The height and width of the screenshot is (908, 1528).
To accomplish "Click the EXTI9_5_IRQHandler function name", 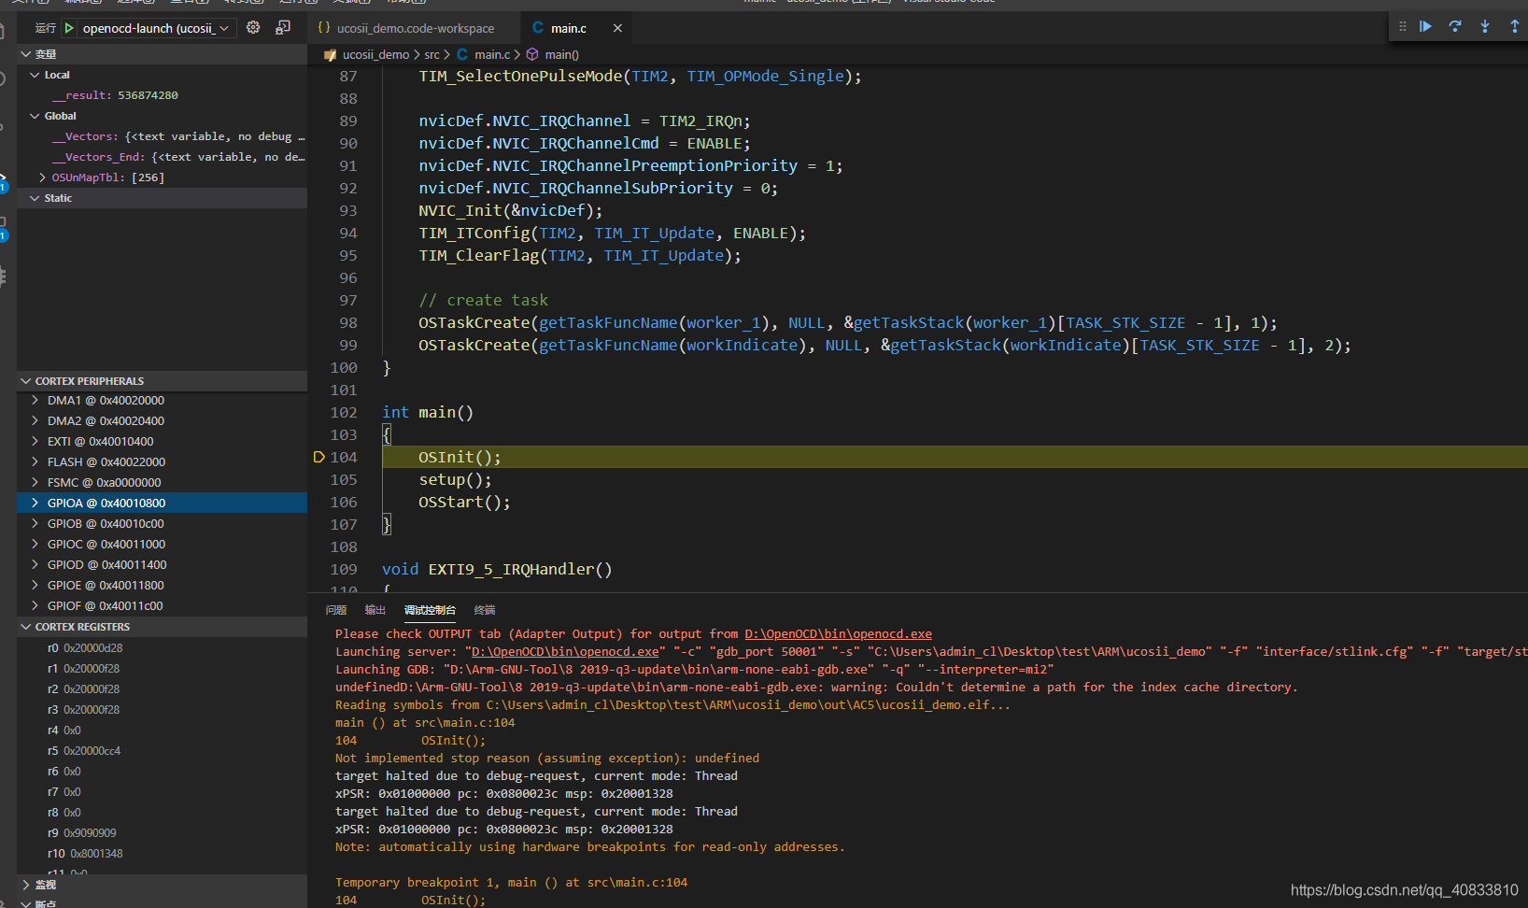I will [x=511, y=569].
